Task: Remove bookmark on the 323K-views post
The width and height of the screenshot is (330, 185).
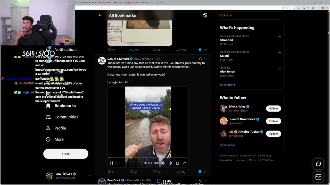Action: click(200, 50)
